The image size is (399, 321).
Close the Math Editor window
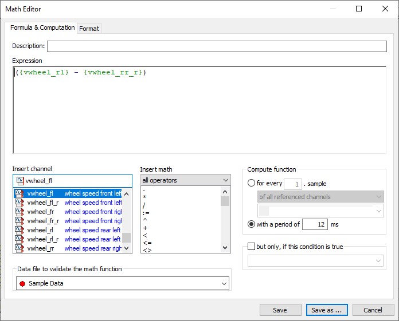tap(385, 9)
